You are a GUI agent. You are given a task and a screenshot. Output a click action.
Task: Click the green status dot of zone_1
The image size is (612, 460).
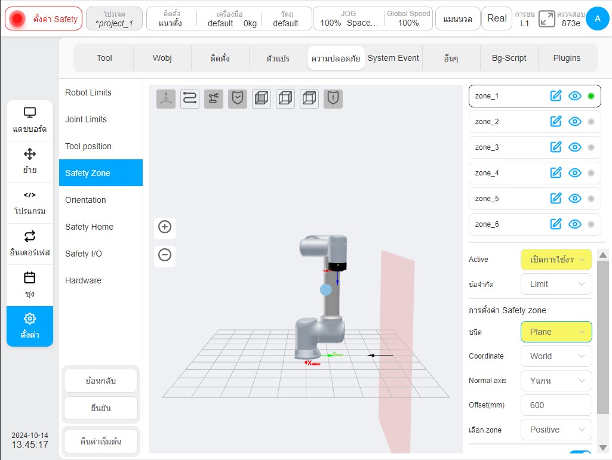pos(591,96)
